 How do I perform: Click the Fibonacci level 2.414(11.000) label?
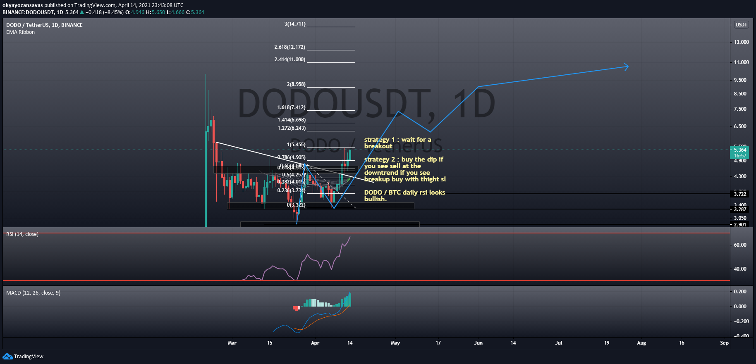(290, 59)
